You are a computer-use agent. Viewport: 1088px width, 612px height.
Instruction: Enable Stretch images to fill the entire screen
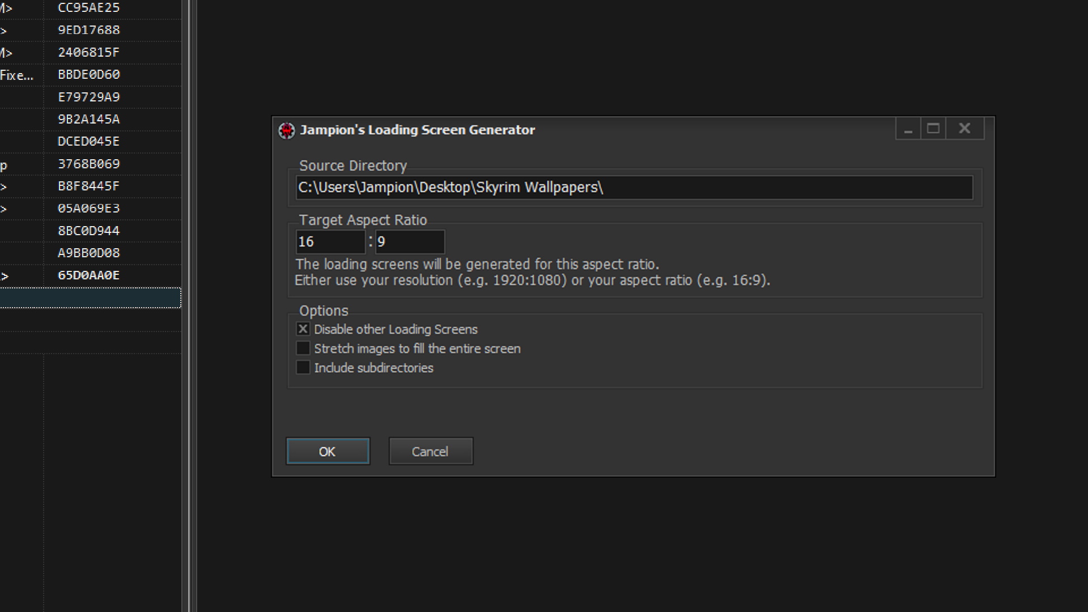(303, 348)
